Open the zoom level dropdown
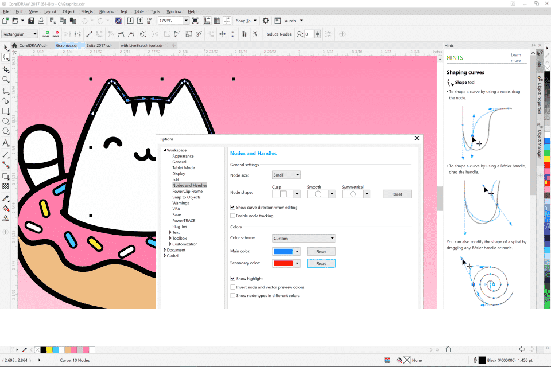Image resolution: width=551 pixels, height=367 pixels. [186, 21]
